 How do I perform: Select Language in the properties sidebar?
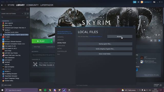(61, 45)
